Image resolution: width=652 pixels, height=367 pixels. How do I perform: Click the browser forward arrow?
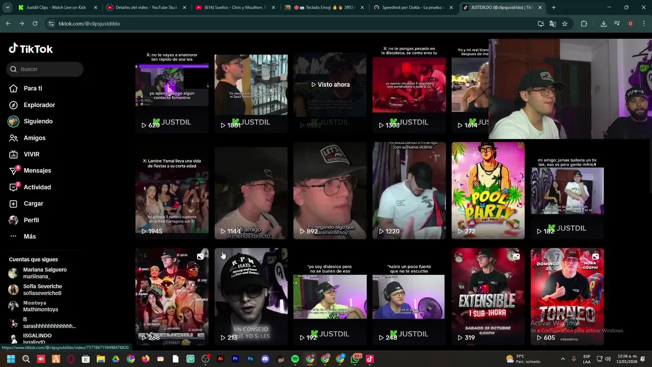point(21,23)
